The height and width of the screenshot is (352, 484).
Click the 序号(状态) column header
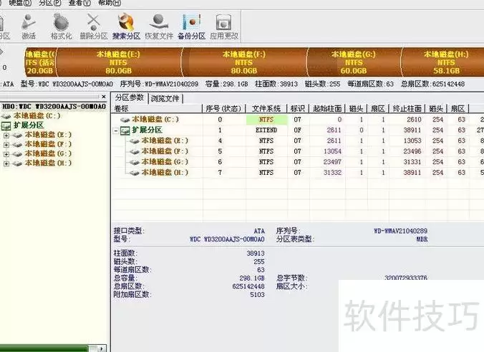click(223, 109)
